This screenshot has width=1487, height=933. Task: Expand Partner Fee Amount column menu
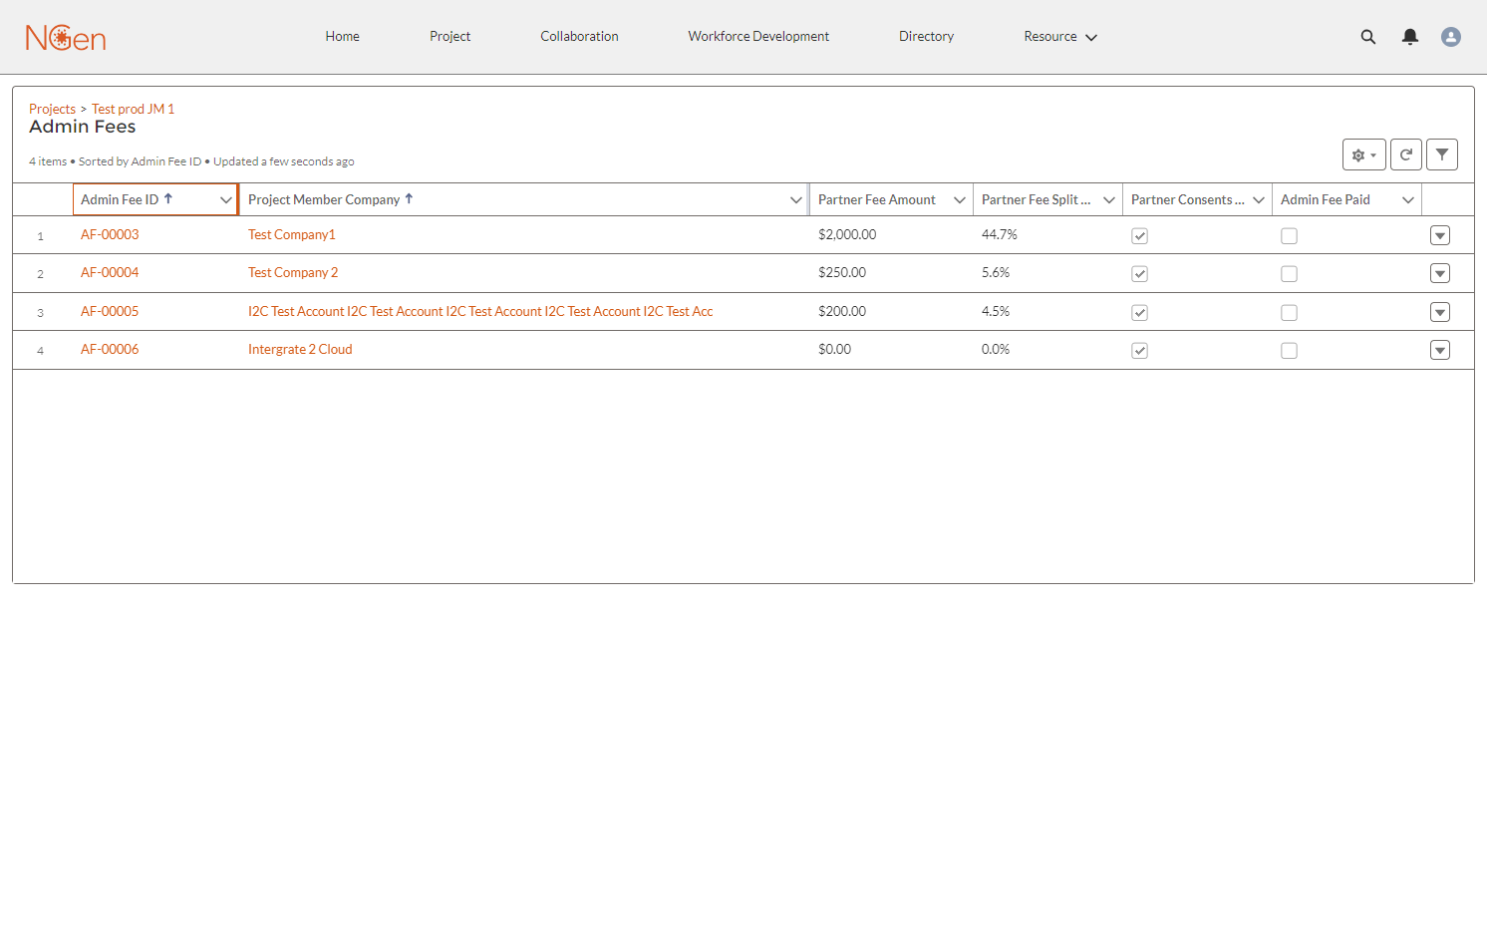(960, 200)
